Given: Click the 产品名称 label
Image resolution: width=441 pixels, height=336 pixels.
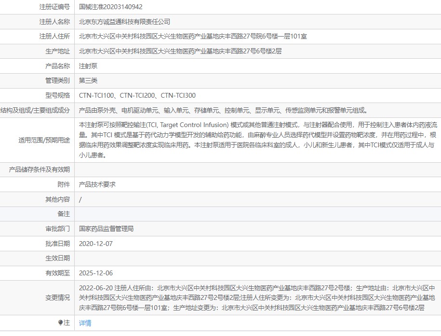Looking at the screenshot, I should coord(58,66).
